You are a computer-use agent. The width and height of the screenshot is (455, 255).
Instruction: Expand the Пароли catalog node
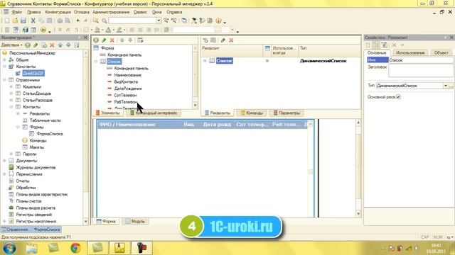(x=11, y=154)
